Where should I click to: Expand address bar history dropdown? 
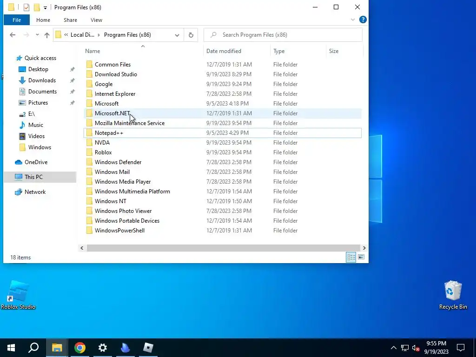pyautogui.click(x=177, y=35)
